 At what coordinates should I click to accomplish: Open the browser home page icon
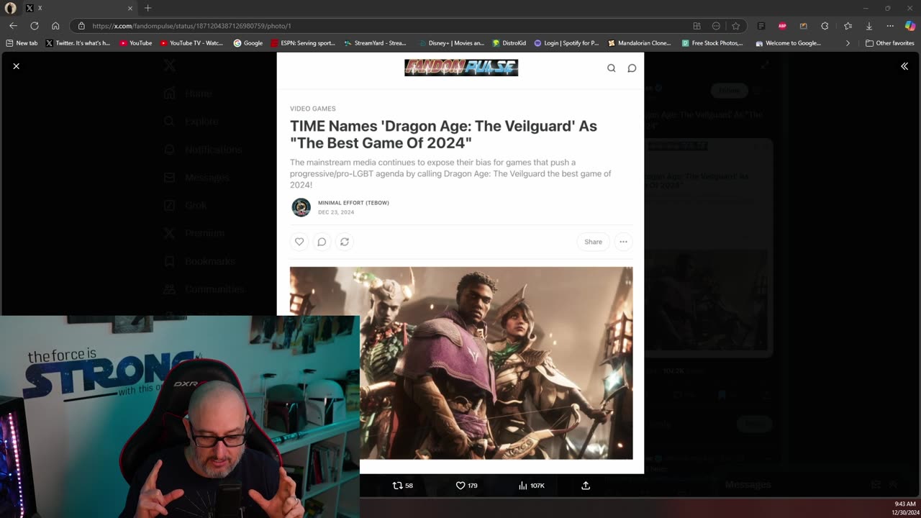point(55,26)
